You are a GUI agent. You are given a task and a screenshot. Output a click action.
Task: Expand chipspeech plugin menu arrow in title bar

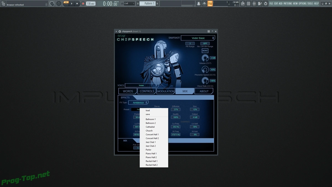tap(116, 31)
